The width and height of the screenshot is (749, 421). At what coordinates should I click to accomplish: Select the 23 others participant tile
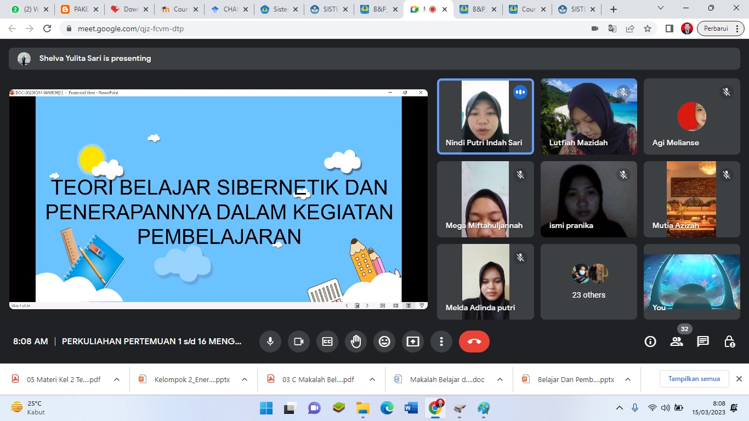[x=589, y=282]
